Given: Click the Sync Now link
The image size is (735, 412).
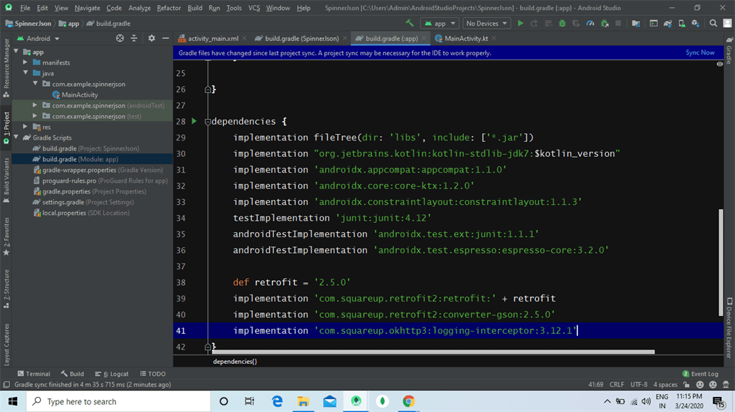Looking at the screenshot, I should coord(700,52).
